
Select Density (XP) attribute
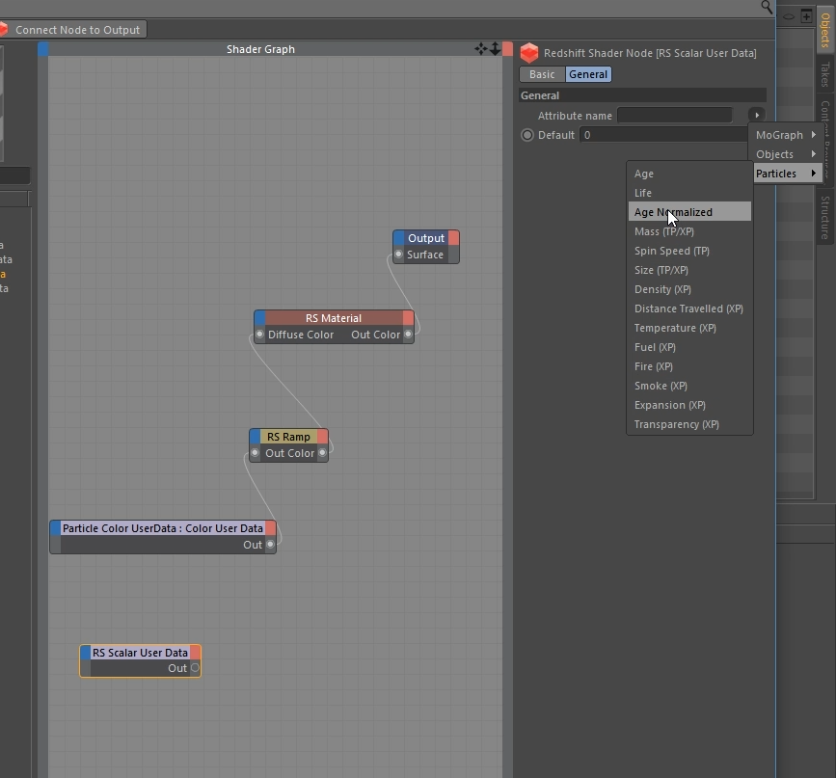[x=689, y=289]
